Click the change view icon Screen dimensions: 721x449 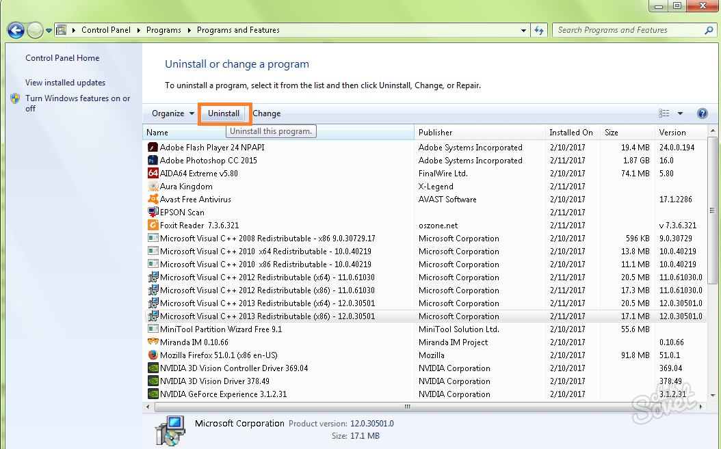(664, 113)
